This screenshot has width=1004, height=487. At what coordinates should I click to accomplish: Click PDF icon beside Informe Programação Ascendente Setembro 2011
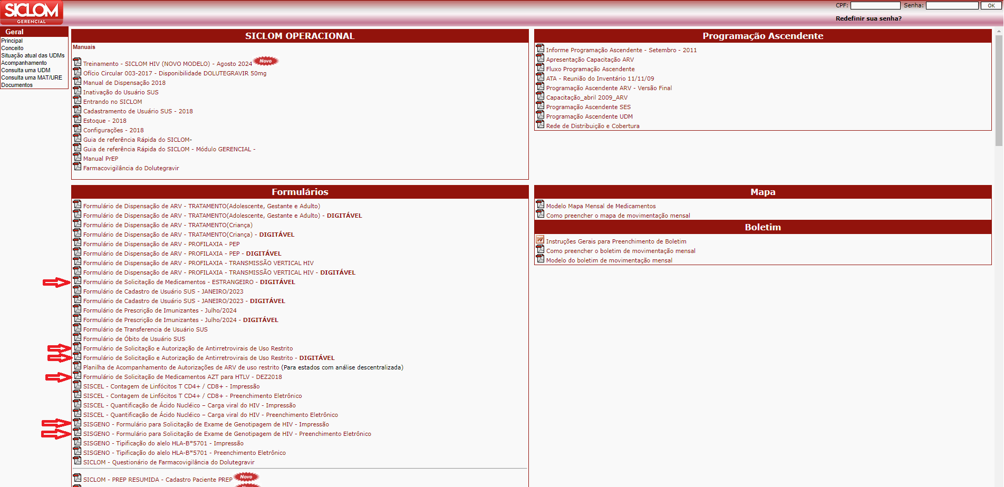[x=540, y=48]
